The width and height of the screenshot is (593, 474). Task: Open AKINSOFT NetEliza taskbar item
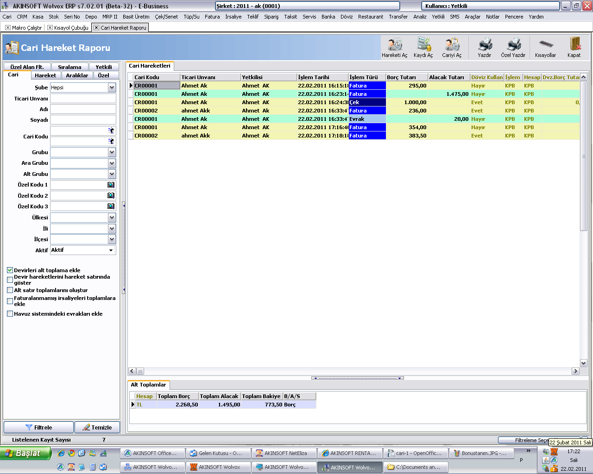(x=284, y=453)
